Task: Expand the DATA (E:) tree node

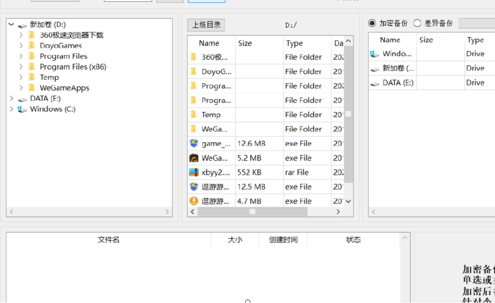Action: point(11,98)
